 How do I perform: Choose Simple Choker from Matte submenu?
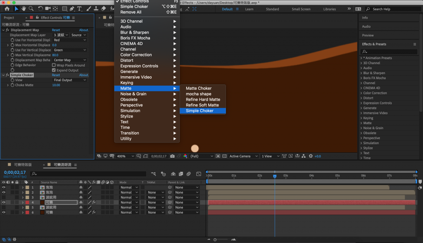[202, 111]
